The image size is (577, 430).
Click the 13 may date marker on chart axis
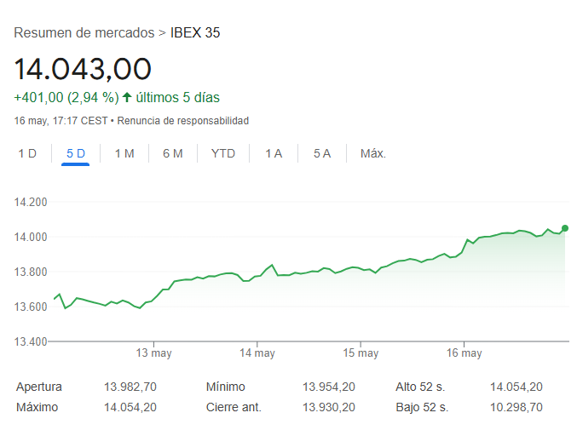point(154,353)
